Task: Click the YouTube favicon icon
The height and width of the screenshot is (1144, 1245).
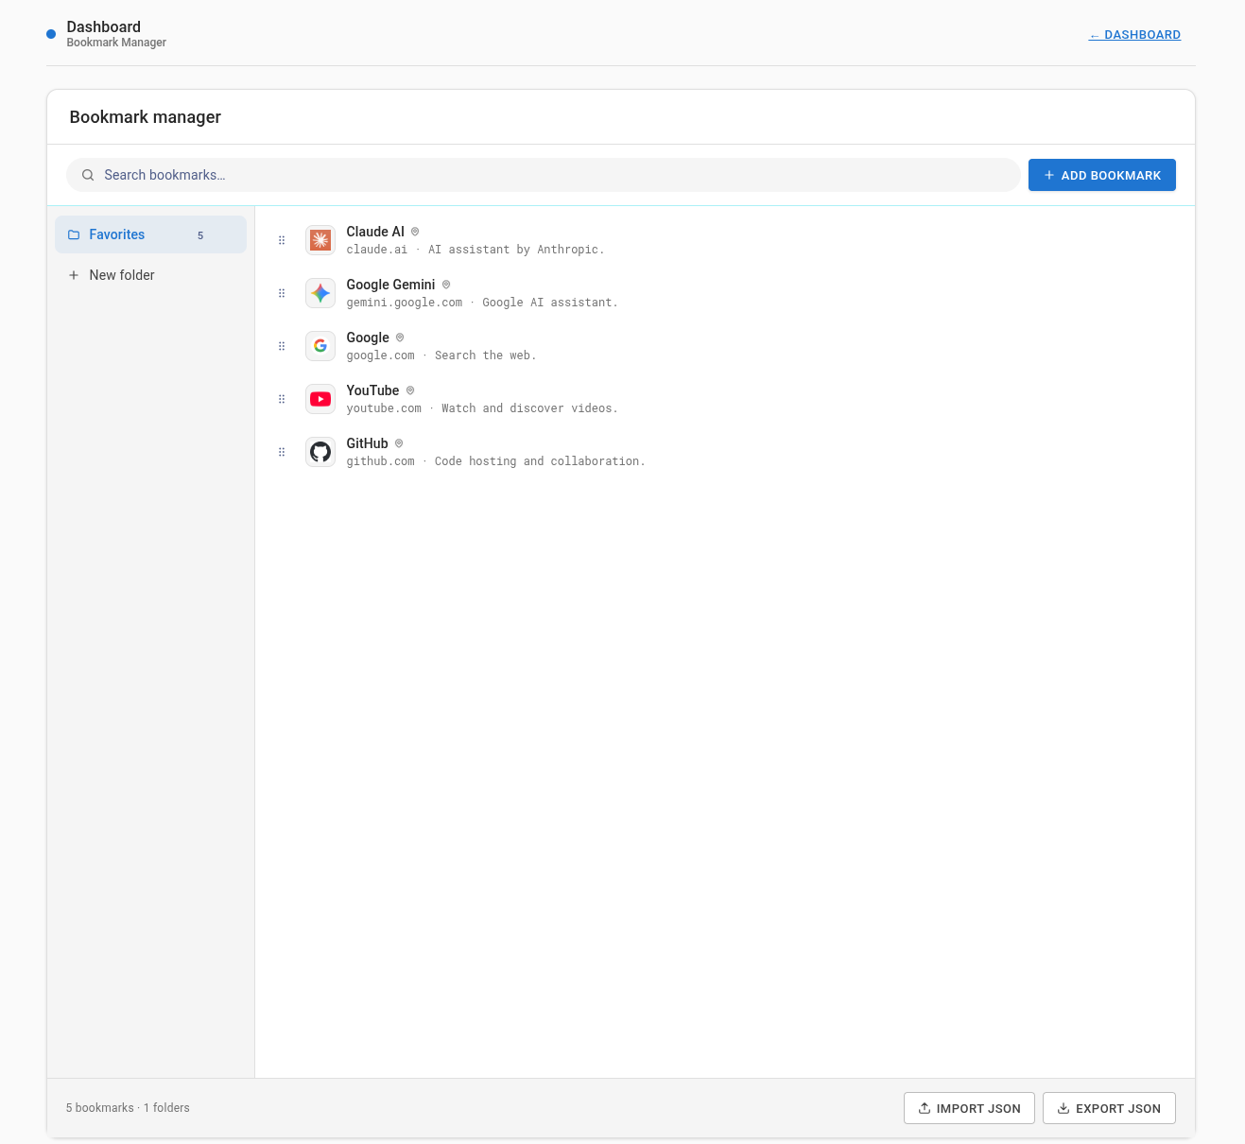Action: click(320, 399)
